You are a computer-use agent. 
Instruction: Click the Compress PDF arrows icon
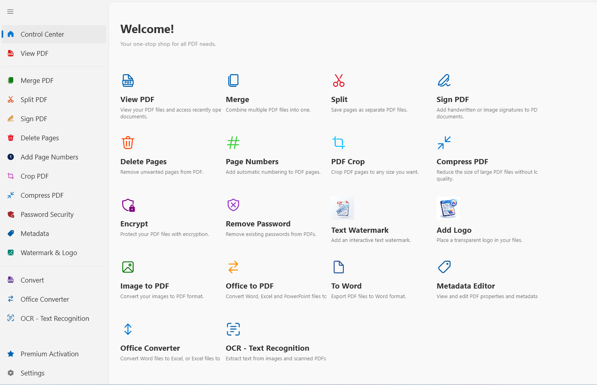pyautogui.click(x=444, y=143)
